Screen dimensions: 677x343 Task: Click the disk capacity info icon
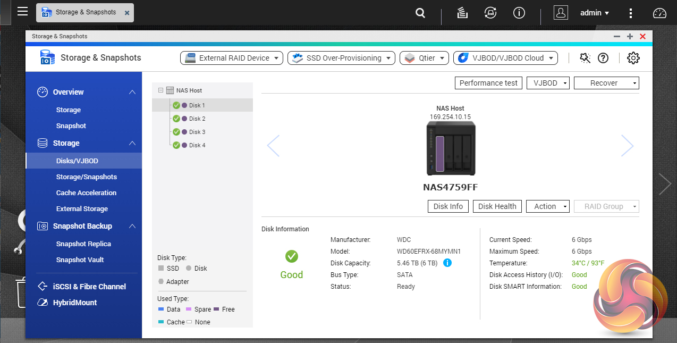[447, 263]
